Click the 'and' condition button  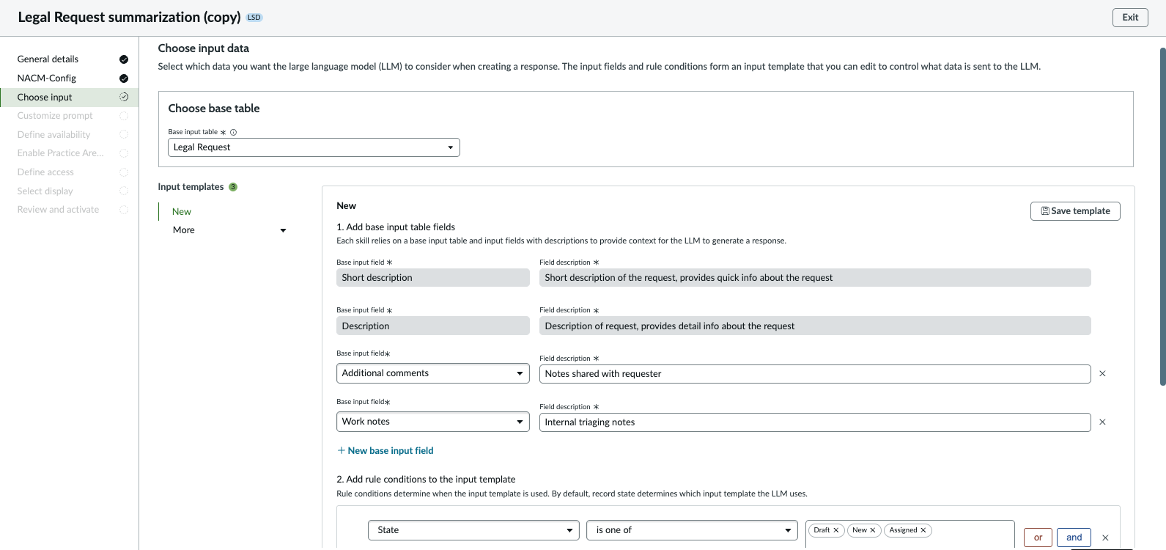1074,538
